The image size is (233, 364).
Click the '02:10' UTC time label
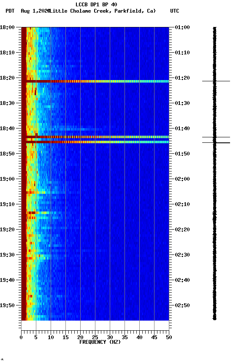click(182, 204)
